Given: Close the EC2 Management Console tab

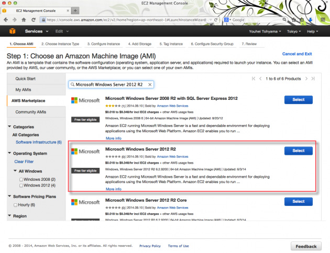Looking at the screenshot, I should (x=68, y=10).
